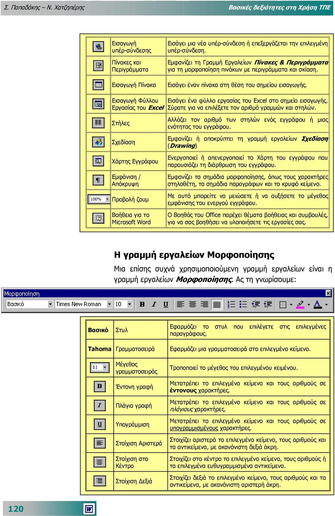Click the label Εισαγωγή Πίνακα
The width and height of the screenshot is (335, 516).
(134, 85)
